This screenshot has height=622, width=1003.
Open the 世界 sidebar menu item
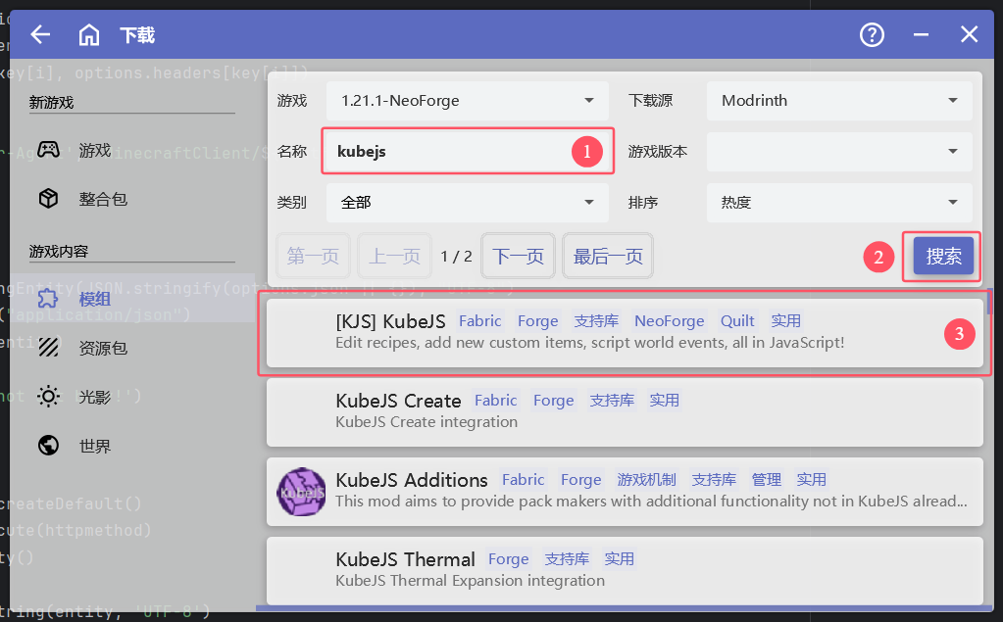132,446
